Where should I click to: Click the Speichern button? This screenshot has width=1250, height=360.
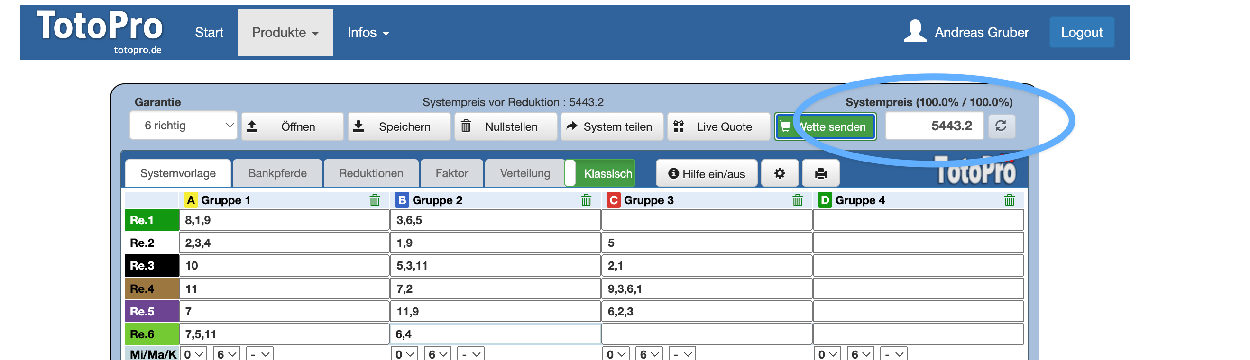(x=399, y=126)
